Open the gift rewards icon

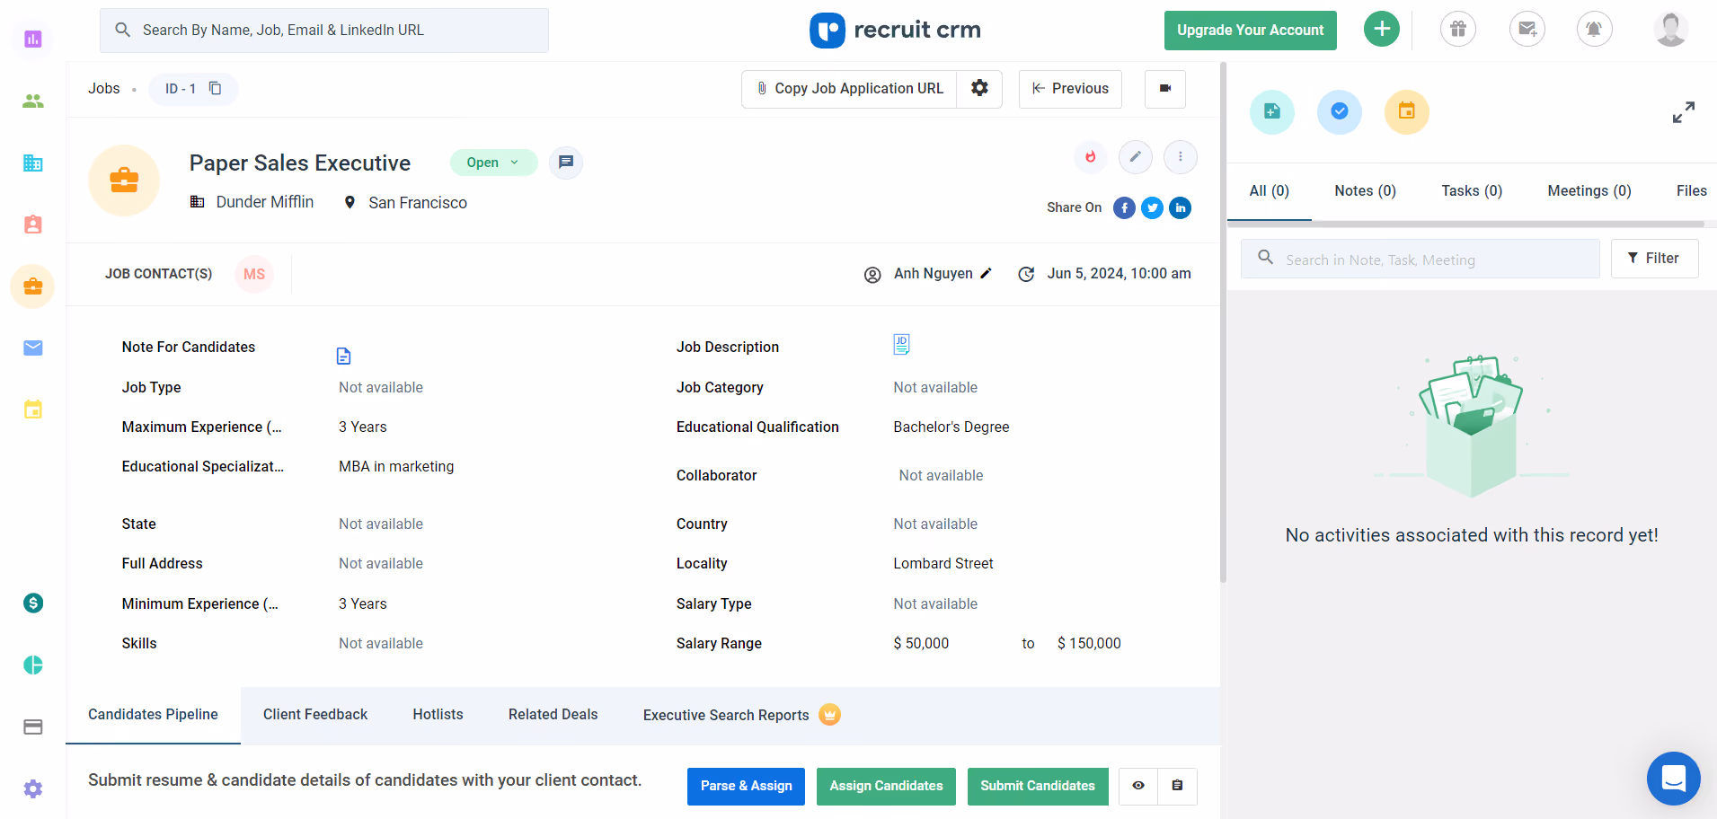pos(1458,29)
